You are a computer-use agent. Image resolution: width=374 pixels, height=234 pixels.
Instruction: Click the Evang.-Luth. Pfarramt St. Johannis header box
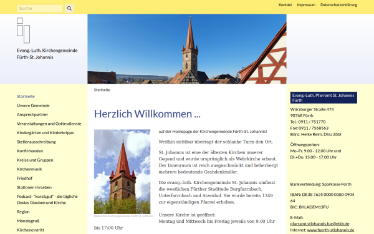[324, 98]
